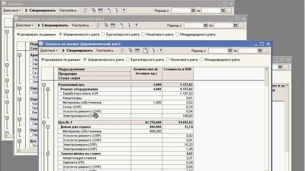Collapse topmost group in back Затраты window

(7, 31)
